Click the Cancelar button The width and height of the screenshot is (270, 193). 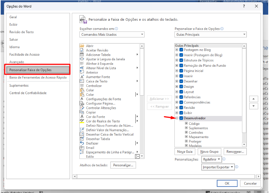tap(250, 183)
